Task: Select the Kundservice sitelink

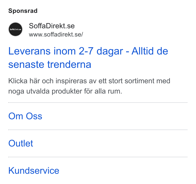Action: pyautogui.click(x=34, y=171)
